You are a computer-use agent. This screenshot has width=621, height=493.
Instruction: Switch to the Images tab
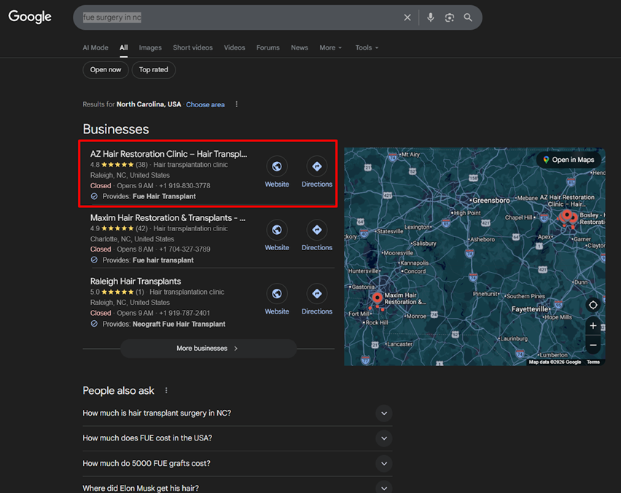(x=150, y=48)
